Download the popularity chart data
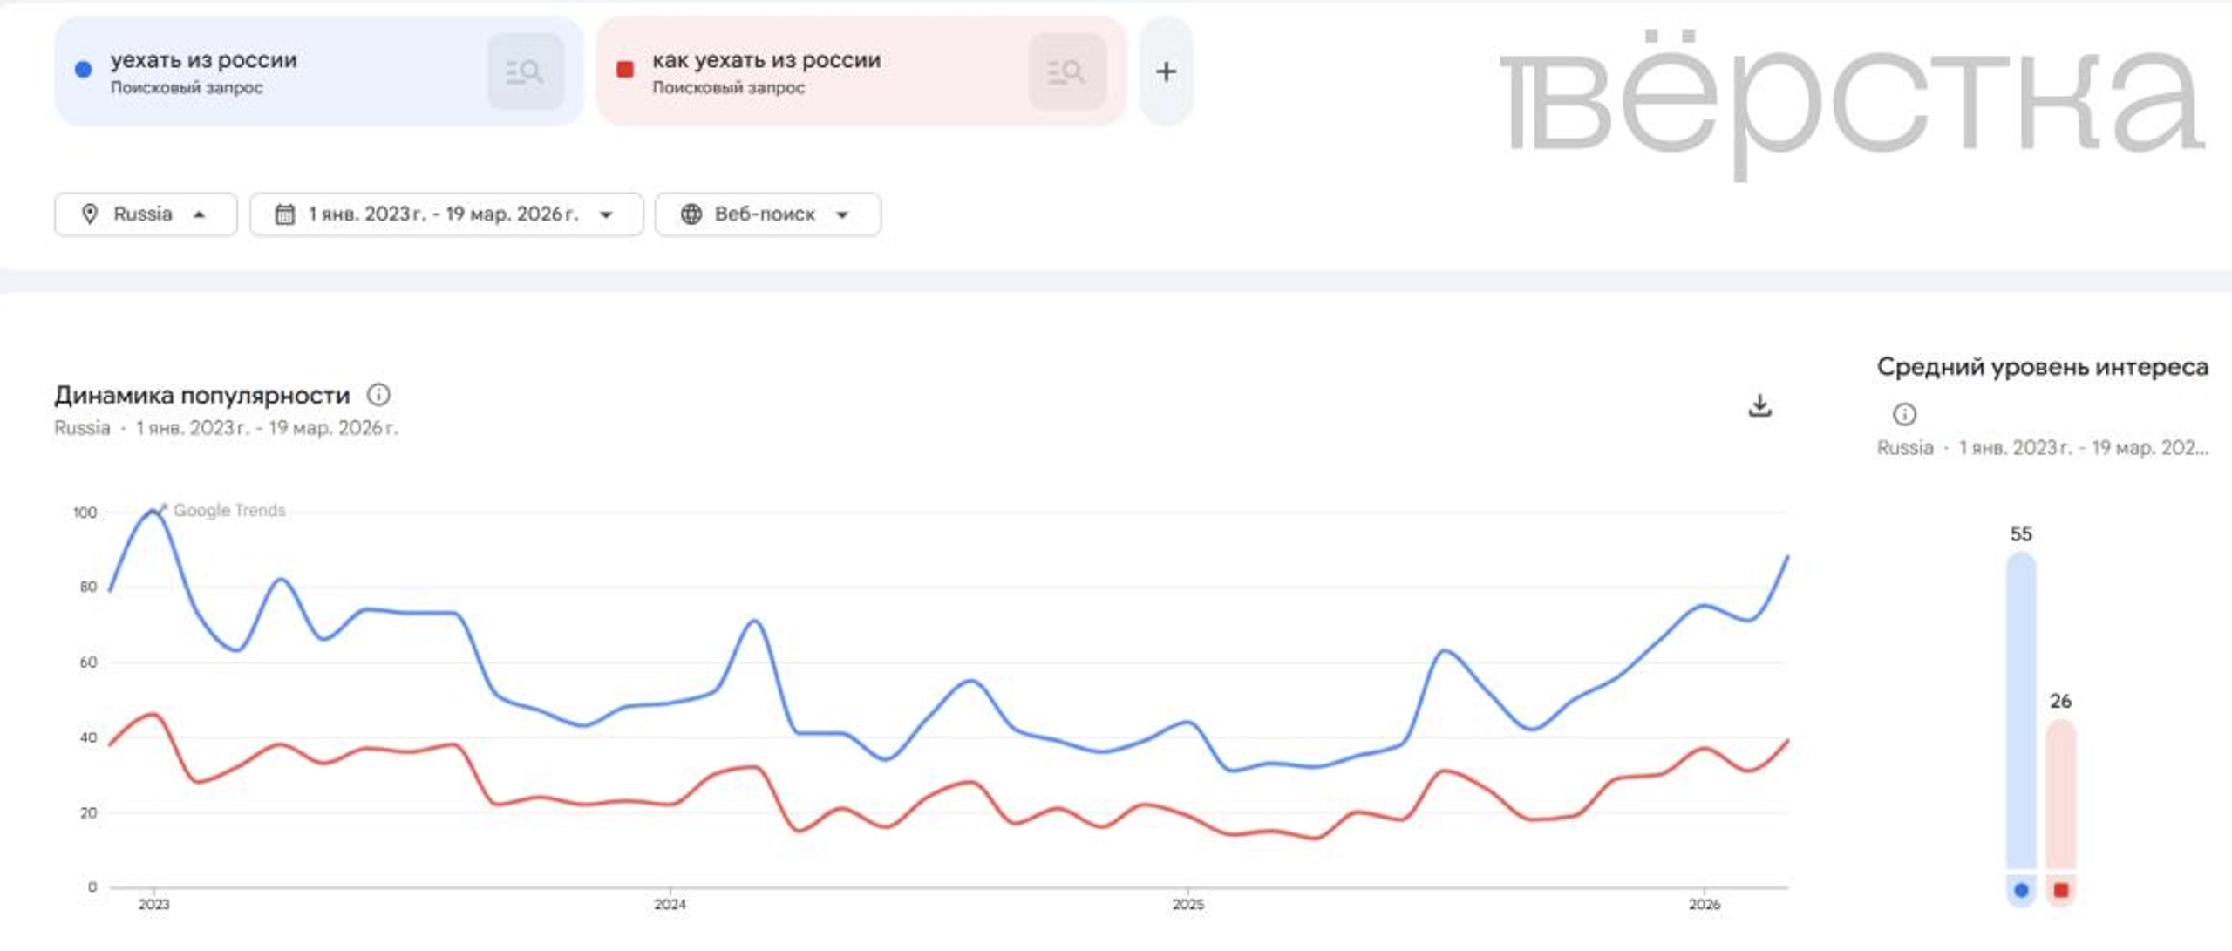Viewport: 2232px width, 951px height. click(1759, 405)
